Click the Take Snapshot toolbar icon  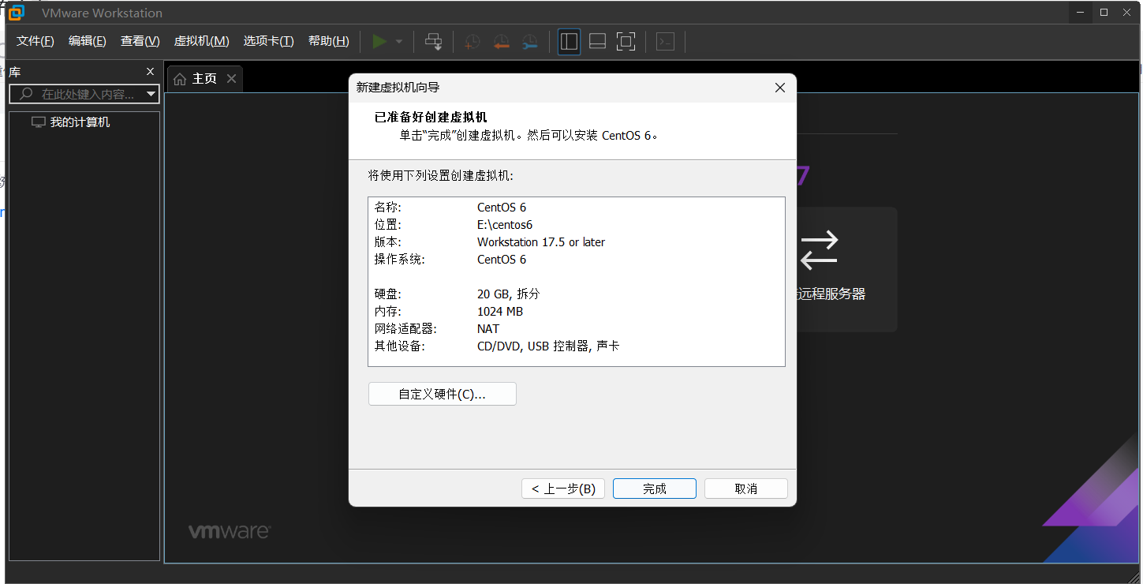pos(473,42)
